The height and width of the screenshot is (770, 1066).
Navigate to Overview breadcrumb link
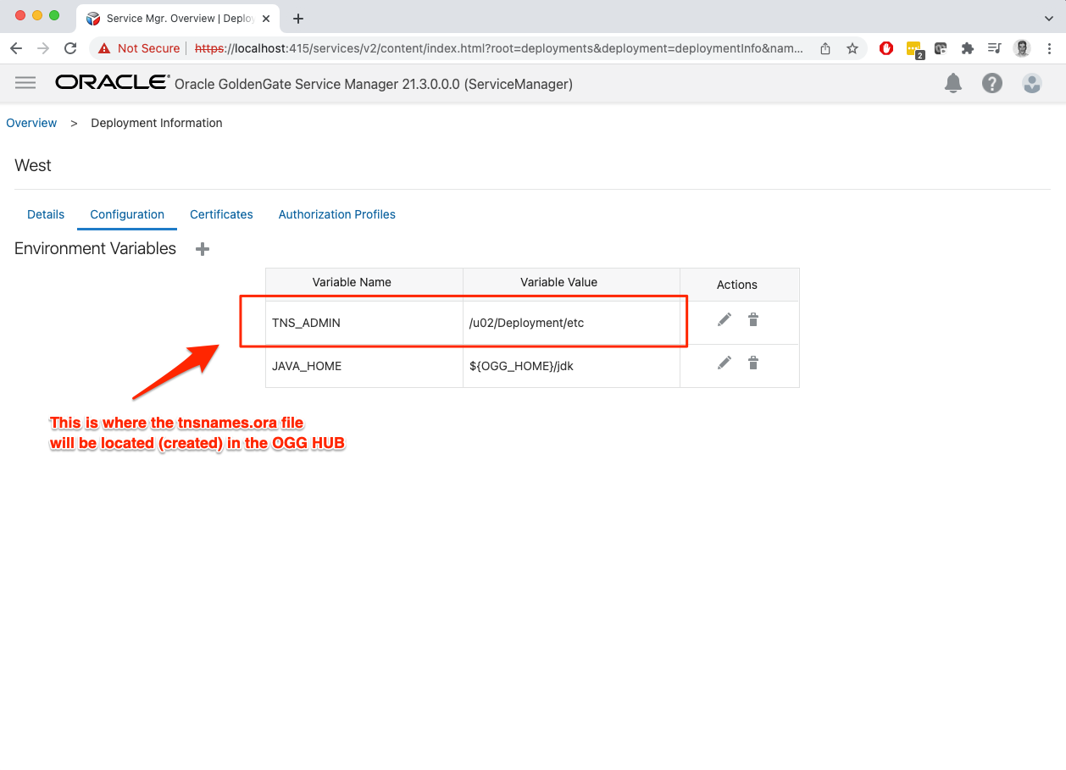pyautogui.click(x=31, y=123)
